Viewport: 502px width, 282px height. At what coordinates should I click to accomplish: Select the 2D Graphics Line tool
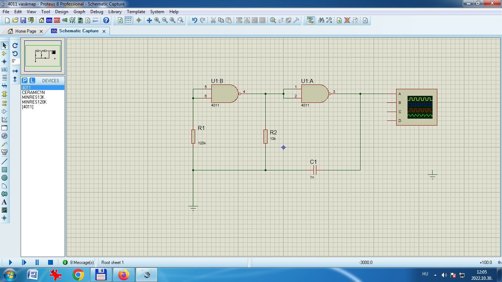tap(4, 162)
